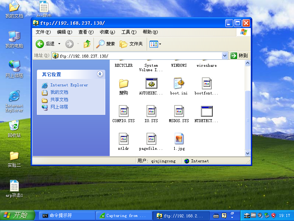Click the Internet zone status bar entry
The width and height of the screenshot is (294, 221).
[196, 161]
